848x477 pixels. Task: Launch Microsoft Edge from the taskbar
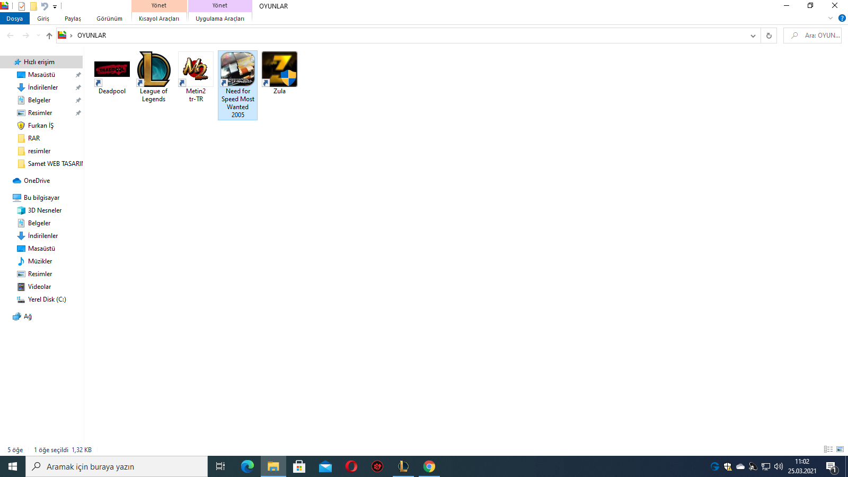click(x=248, y=466)
